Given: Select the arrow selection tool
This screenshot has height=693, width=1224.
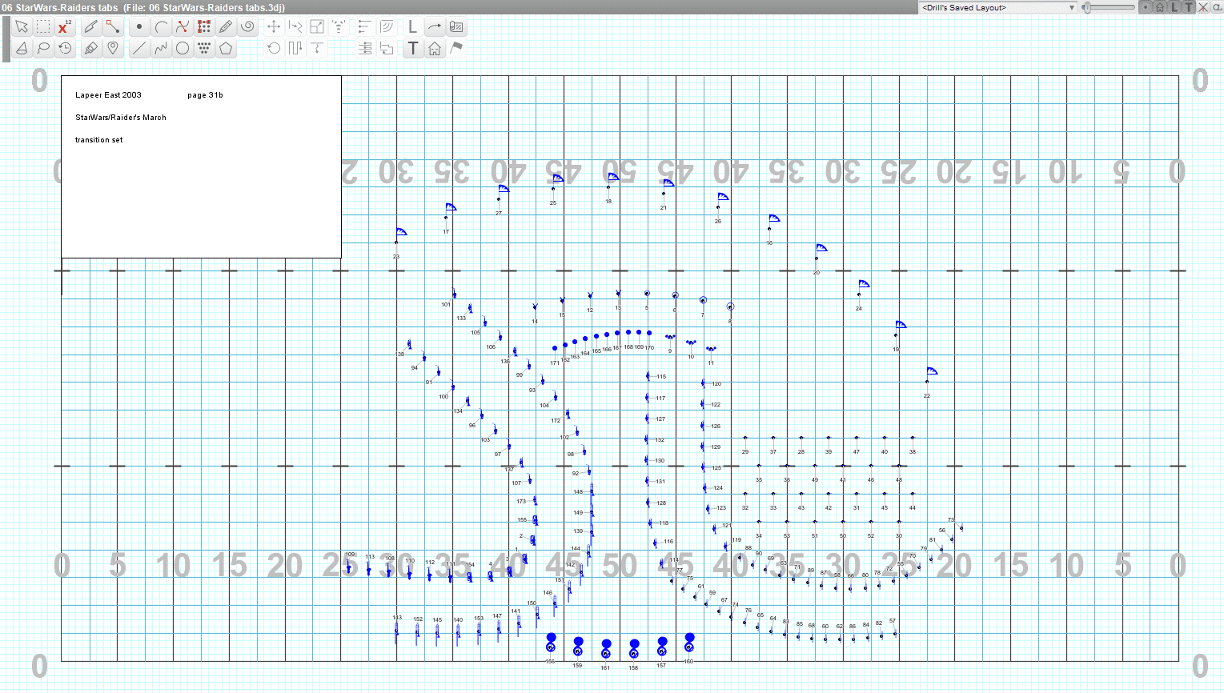Looking at the screenshot, I should (22, 27).
